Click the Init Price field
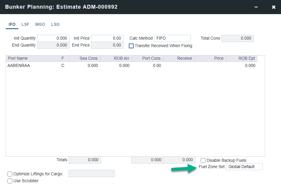281x187 pixels. [x=107, y=38]
